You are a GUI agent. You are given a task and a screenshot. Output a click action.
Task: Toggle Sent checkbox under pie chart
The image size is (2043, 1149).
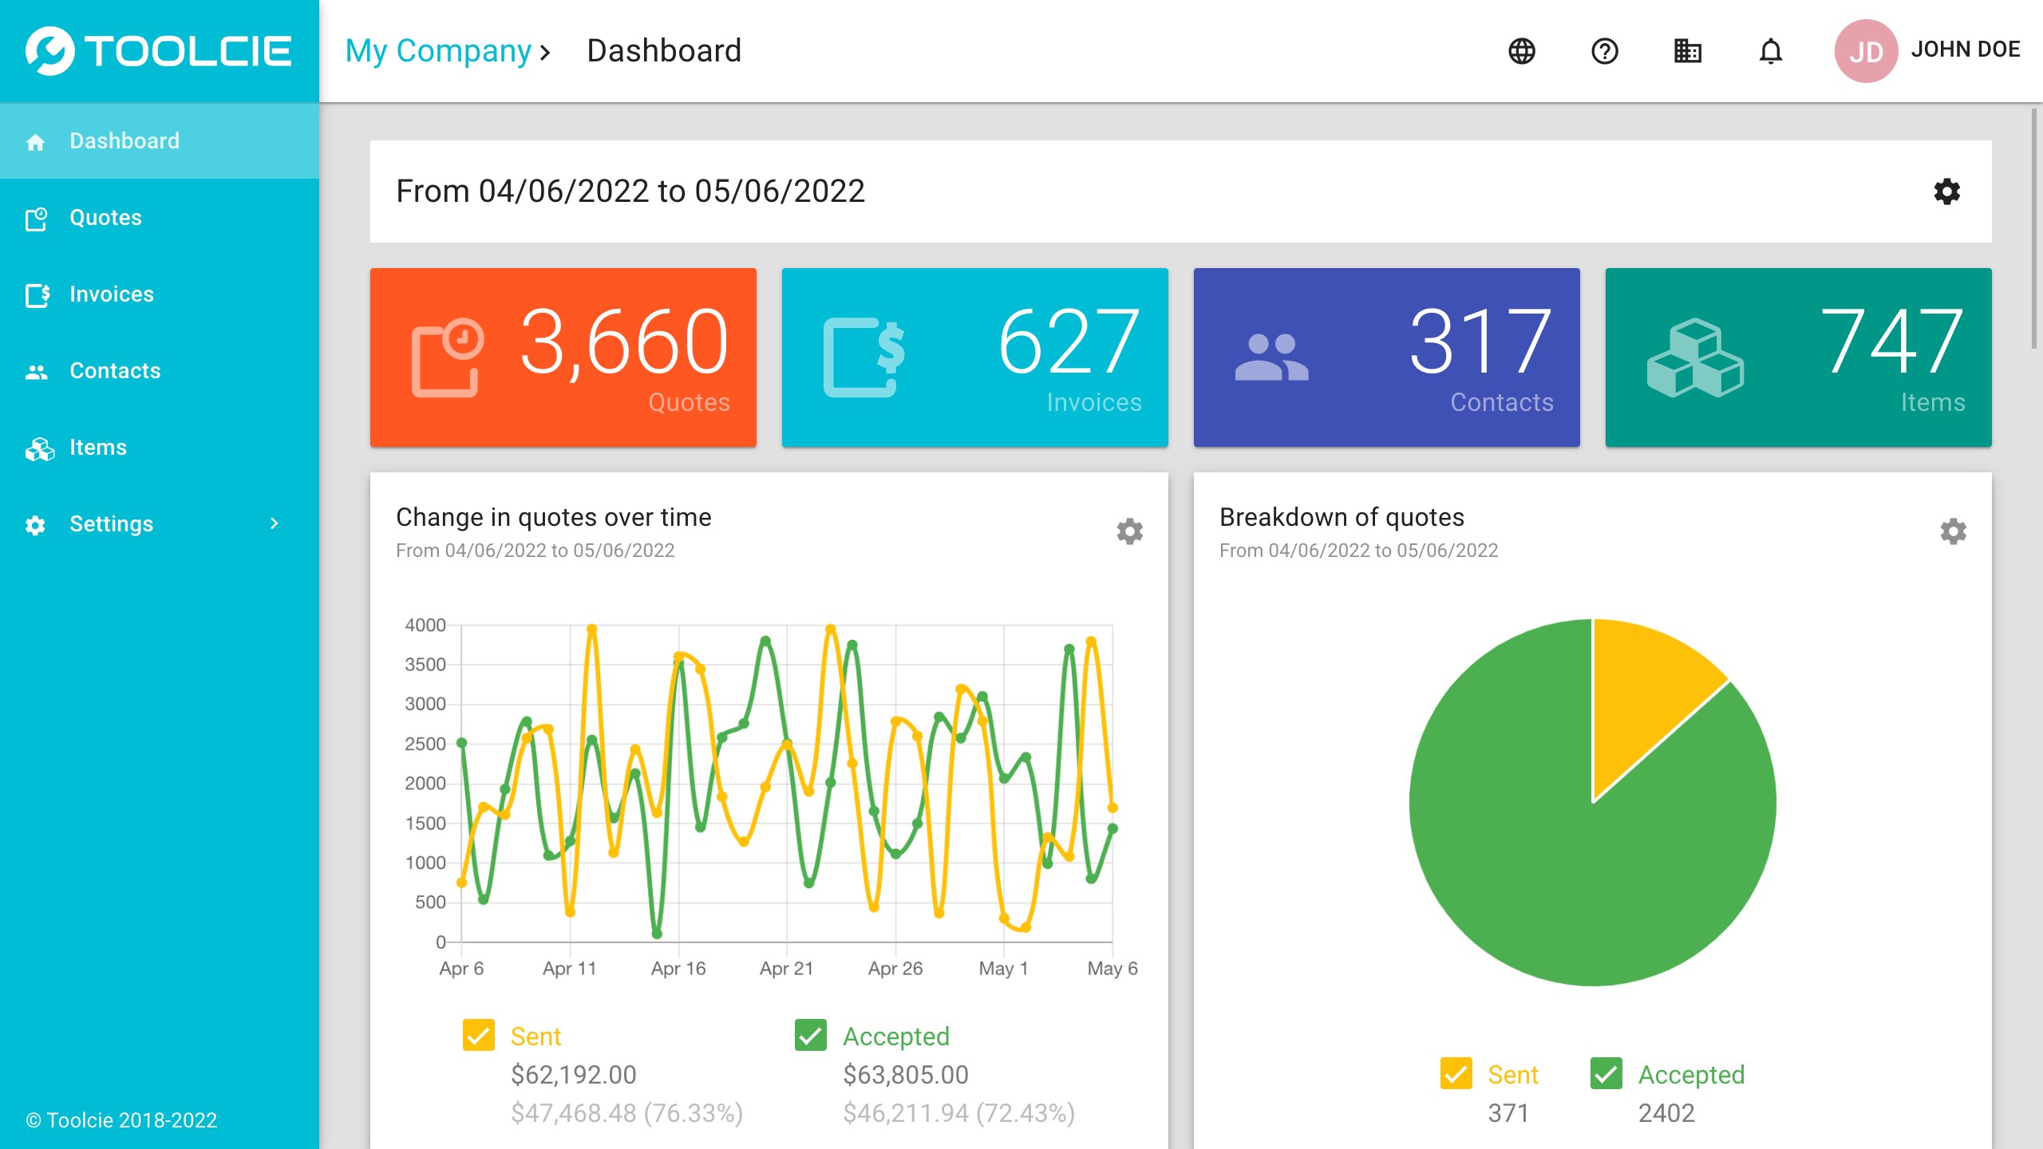click(1456, 1074)
